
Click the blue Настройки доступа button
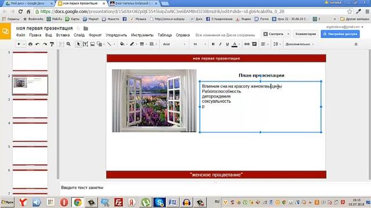click(x=340, y=34)
